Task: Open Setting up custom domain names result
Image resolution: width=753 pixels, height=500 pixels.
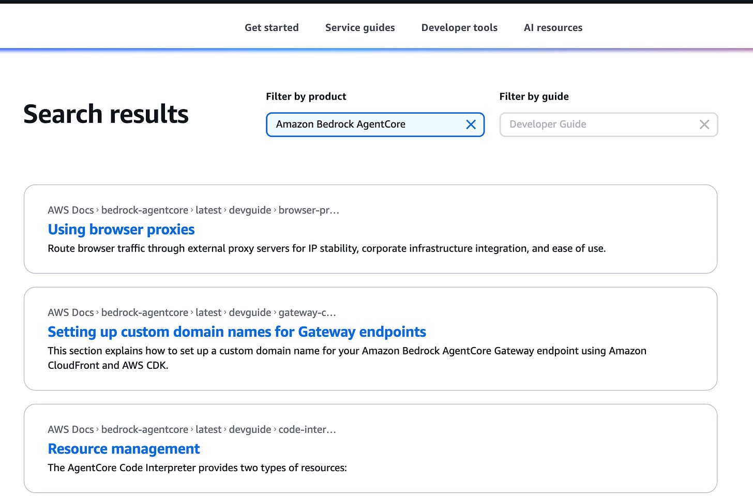Action: tap(237, 332)
